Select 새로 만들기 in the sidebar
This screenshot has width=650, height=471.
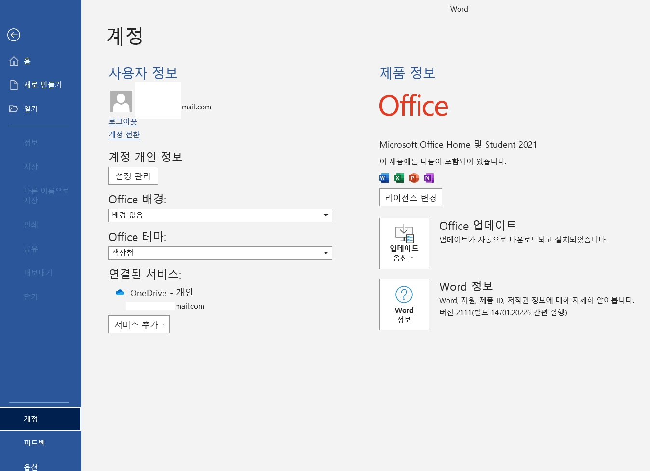tap(41, 85)
